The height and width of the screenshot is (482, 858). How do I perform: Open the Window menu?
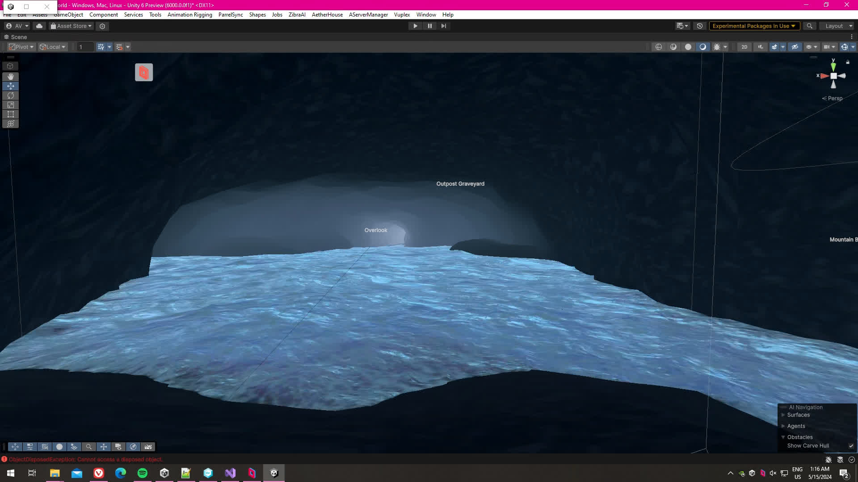426,15
